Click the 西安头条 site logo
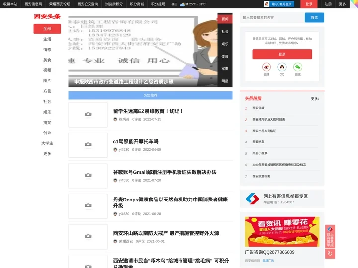358x268 pixels. [x=47, y=16]
